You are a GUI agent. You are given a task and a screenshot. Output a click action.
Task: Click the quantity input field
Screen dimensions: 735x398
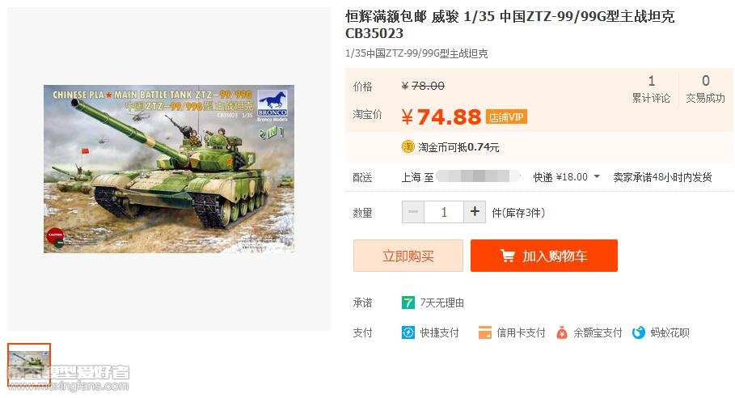tap(444, 212)
